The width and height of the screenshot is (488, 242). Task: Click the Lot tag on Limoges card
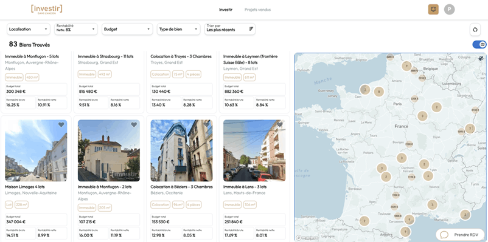coord(9,205)
